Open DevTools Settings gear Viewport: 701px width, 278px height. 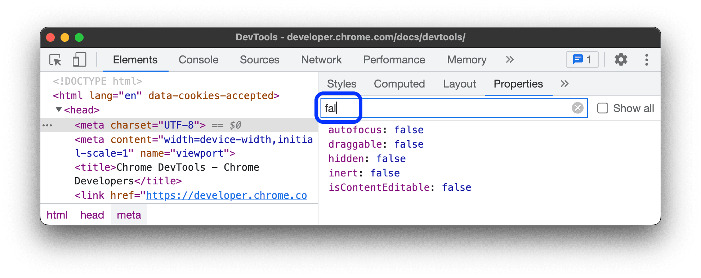click(x=621, y=60)
